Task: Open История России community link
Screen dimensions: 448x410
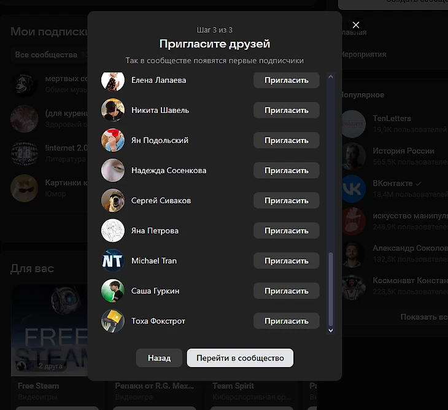Action: coord(403,151)
